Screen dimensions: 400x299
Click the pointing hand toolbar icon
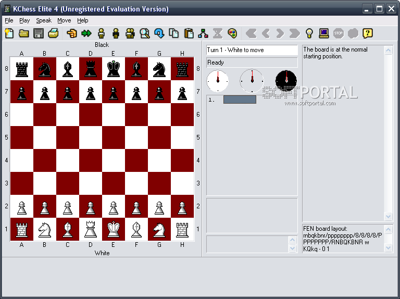tap(72, 33)
